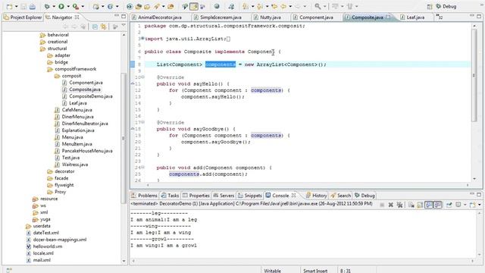Viewport: 485px width, 273px height.
Task: Open the Debug launch dropdown arrow
Action: coord(54,7)
